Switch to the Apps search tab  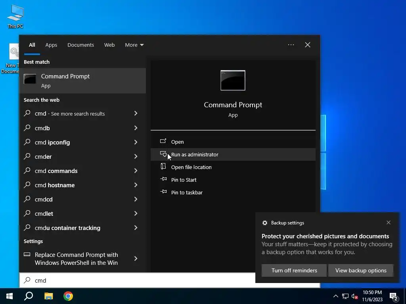coord(51,45)
